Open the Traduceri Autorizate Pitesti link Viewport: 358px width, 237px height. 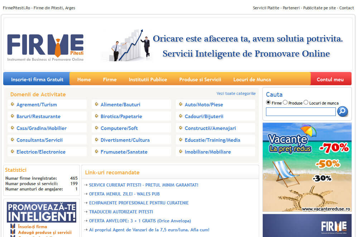121,212
